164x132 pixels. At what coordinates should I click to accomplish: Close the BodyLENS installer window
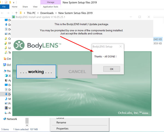pos(149,17)
